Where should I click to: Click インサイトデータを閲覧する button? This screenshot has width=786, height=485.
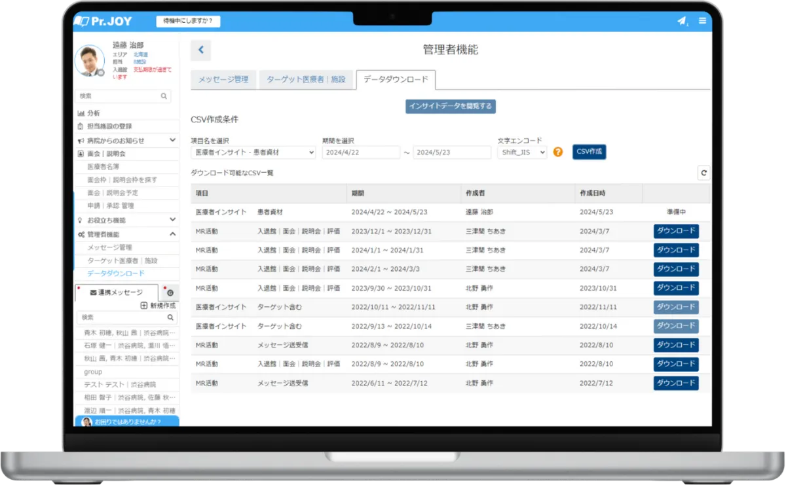[x=451, y=106]
